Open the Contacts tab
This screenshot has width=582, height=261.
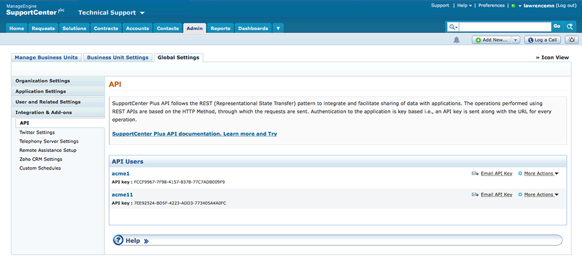(168, 28)
